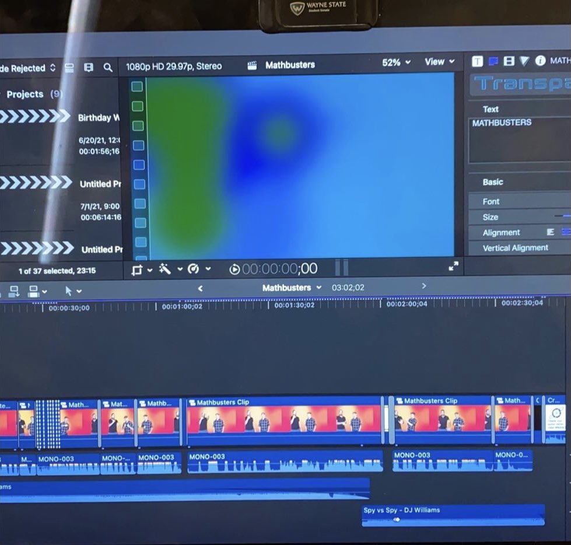This screenshot has width=571, height=545.
Task: Click the browser search magnifier icon
Action: (x=108, y=68)
